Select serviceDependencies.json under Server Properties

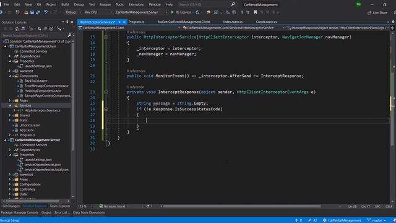pyautogui.click(x=43, y=165)
